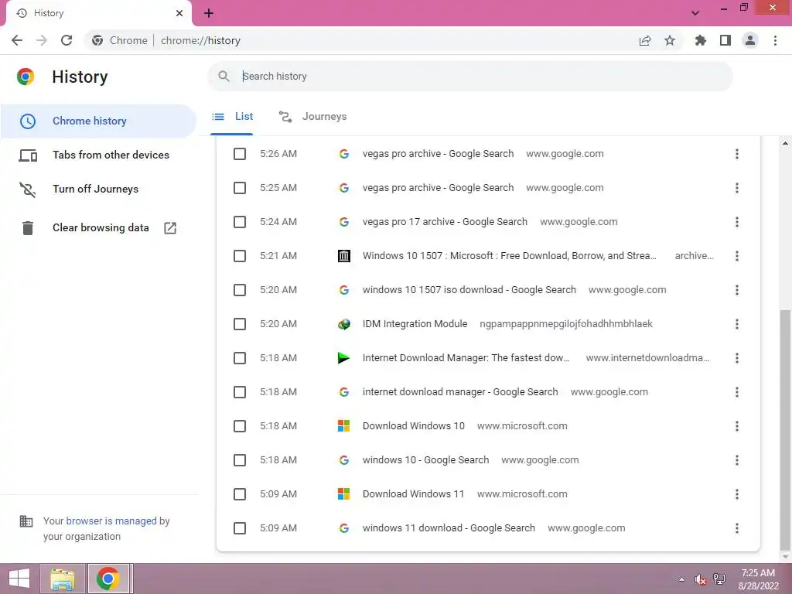The image size is (792, 594).
Task: Click the external link icon by Clear browsing data
Action: pyautogui.click(x=170, y=228)
